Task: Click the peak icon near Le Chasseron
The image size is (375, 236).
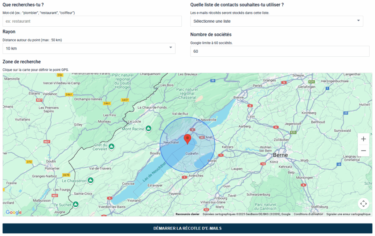Action: coord(90,180)
